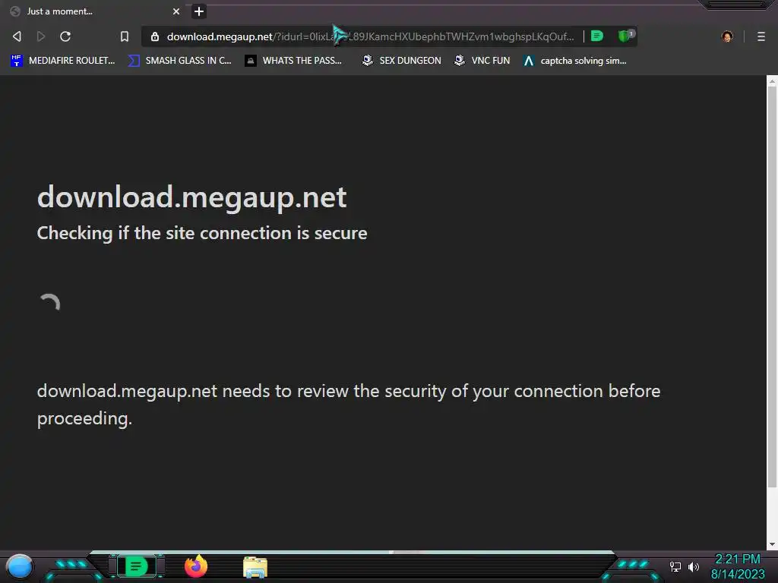Click the 'needs to review the security' paragraph
The height and width of the screenshot is (583, 778).
[348, 405]
